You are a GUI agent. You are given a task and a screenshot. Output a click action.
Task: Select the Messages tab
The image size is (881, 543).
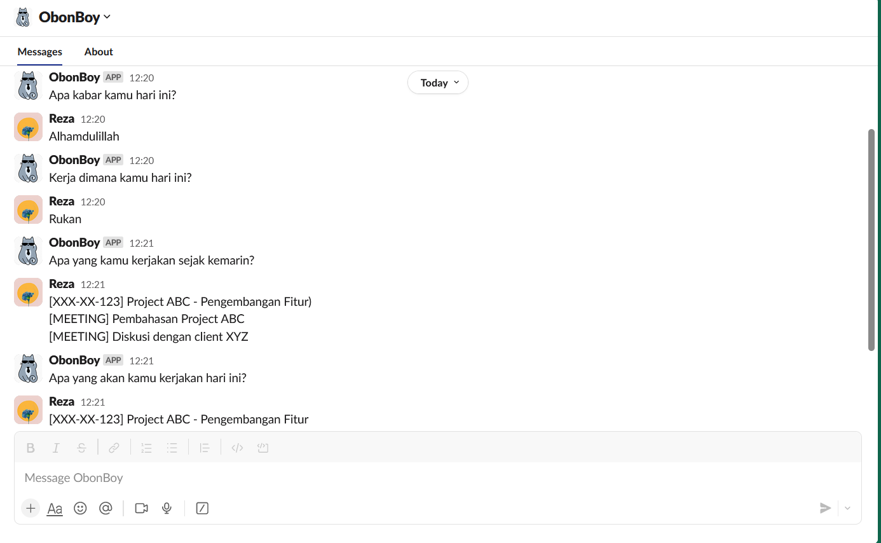tap(40, 52)
